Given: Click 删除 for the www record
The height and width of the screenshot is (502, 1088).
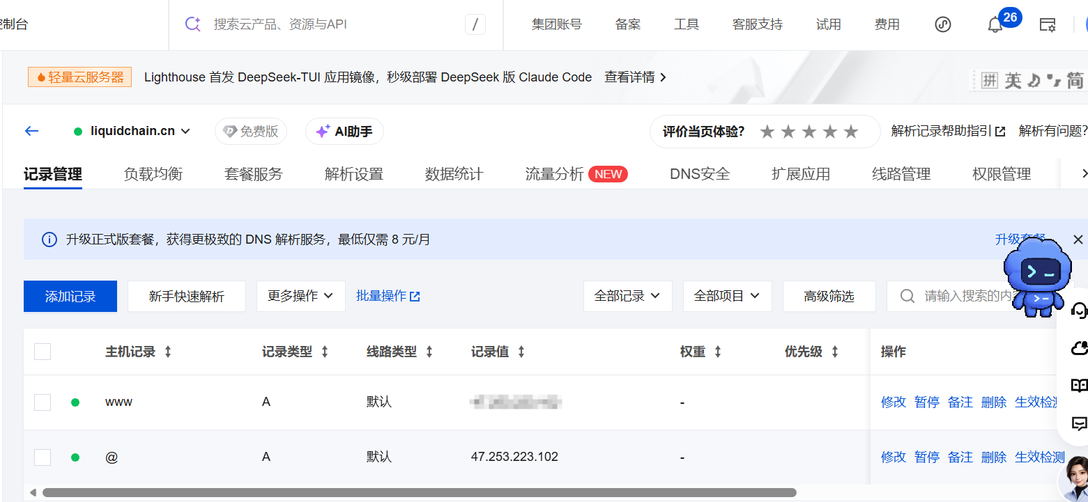Looking at the screenshot, I should coord(994,402).
